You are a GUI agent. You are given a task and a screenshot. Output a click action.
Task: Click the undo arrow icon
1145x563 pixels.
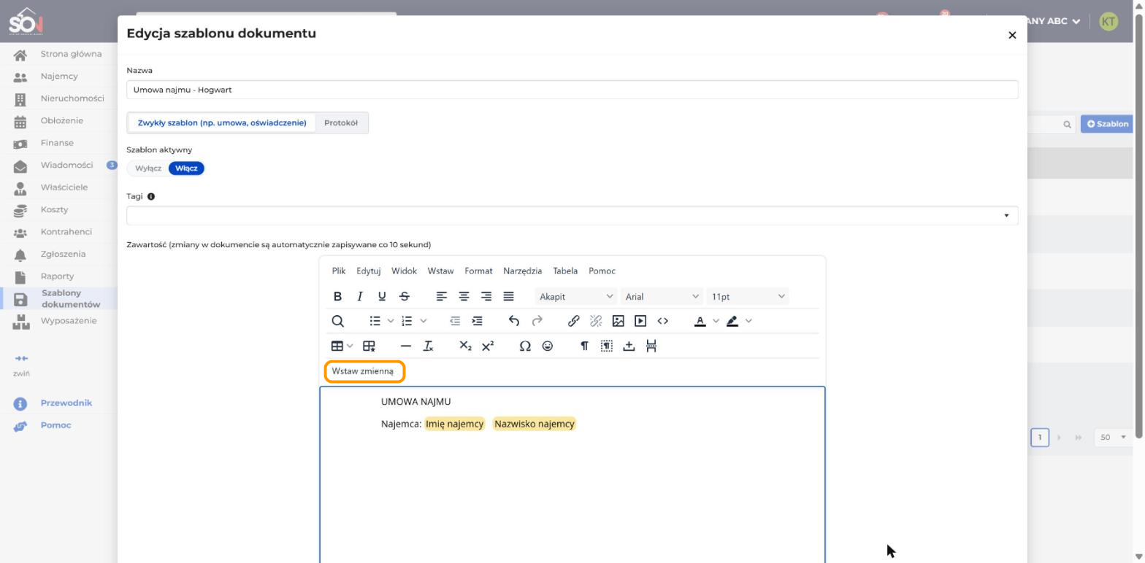pyautogui.click(x=514, y=321)
